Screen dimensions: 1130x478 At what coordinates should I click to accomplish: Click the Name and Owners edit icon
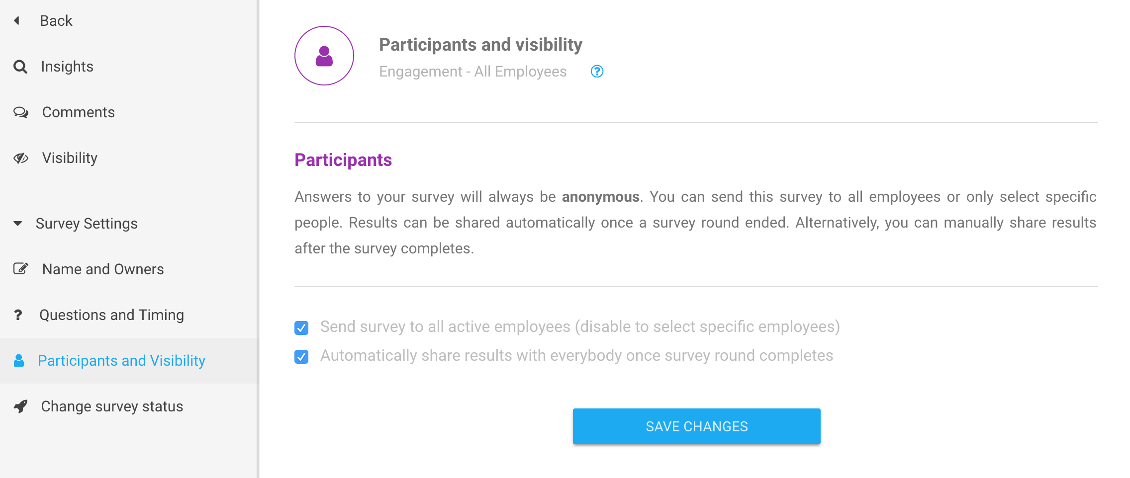coord(20,269)
